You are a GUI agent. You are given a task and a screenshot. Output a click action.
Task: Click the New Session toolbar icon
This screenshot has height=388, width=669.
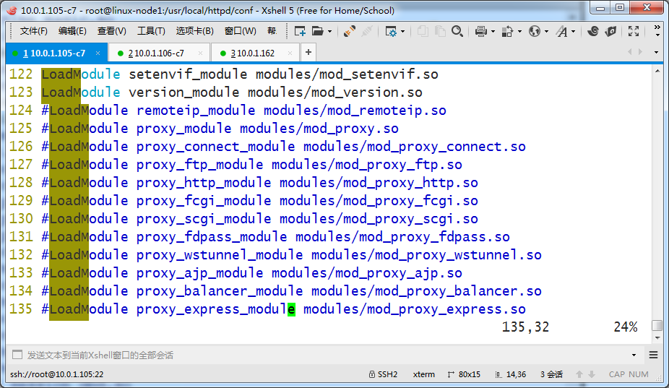point(300,31)
